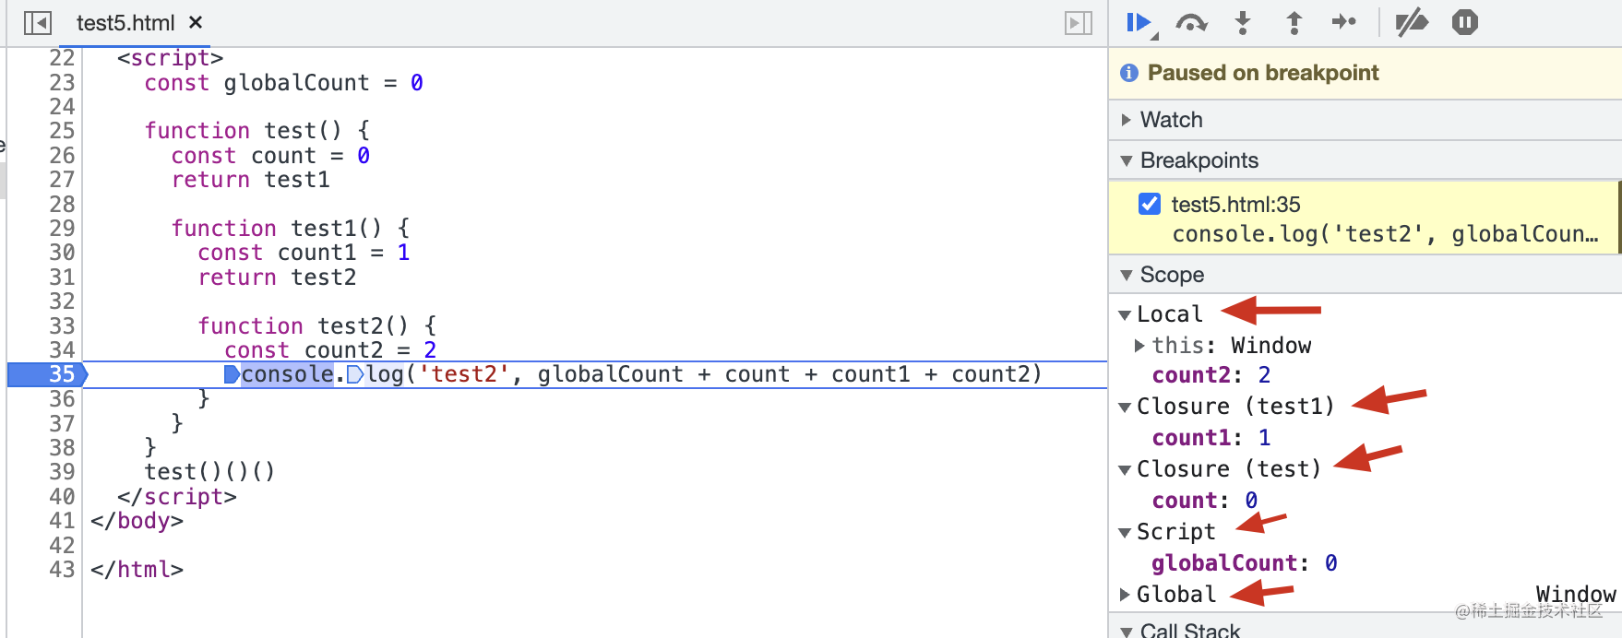Click the 'const count = 0' line
This screenshot has width=1622, height=638.
tap(270, 156)
